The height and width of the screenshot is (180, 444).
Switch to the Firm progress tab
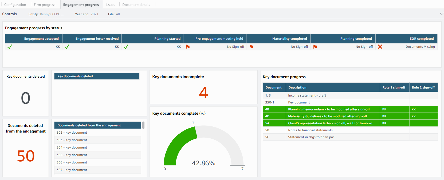(45, 5)
